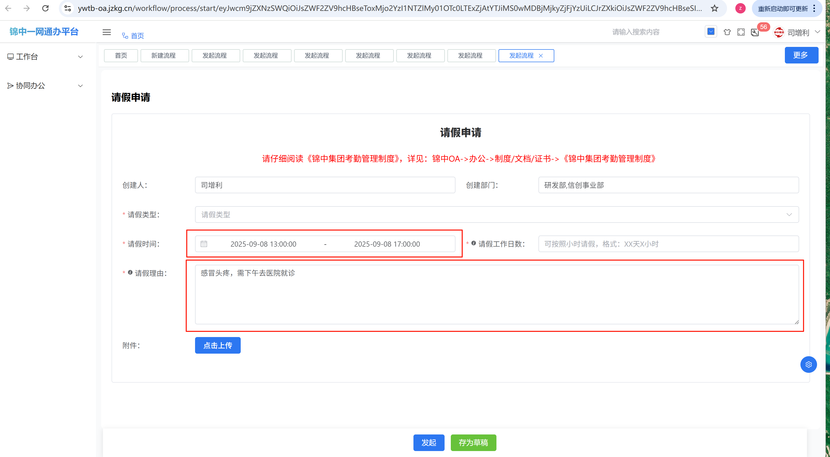Bookmark page with the star icon

point(714,8)
